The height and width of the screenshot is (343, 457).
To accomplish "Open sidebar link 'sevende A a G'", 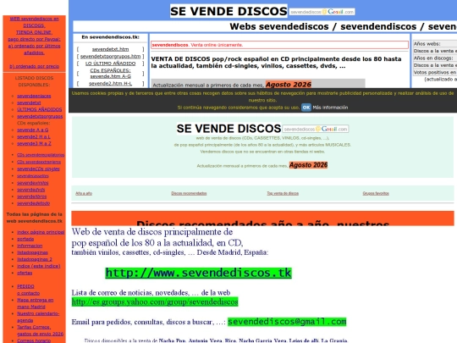I will pos(33,130).
